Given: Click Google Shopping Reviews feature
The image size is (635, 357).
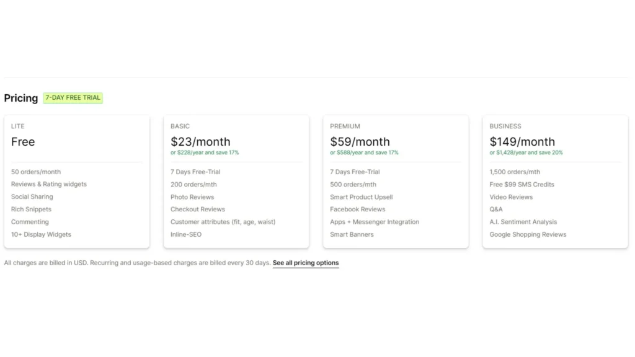Looking at the screenshot, I should tap(528, 234).
